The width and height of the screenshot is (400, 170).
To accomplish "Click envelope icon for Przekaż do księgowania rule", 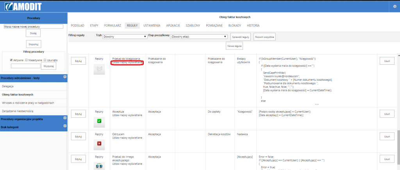I will 99,69.
